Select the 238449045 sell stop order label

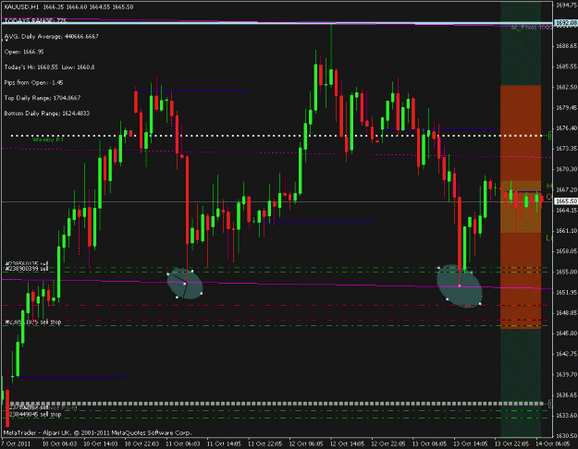[x=35, y=415]
